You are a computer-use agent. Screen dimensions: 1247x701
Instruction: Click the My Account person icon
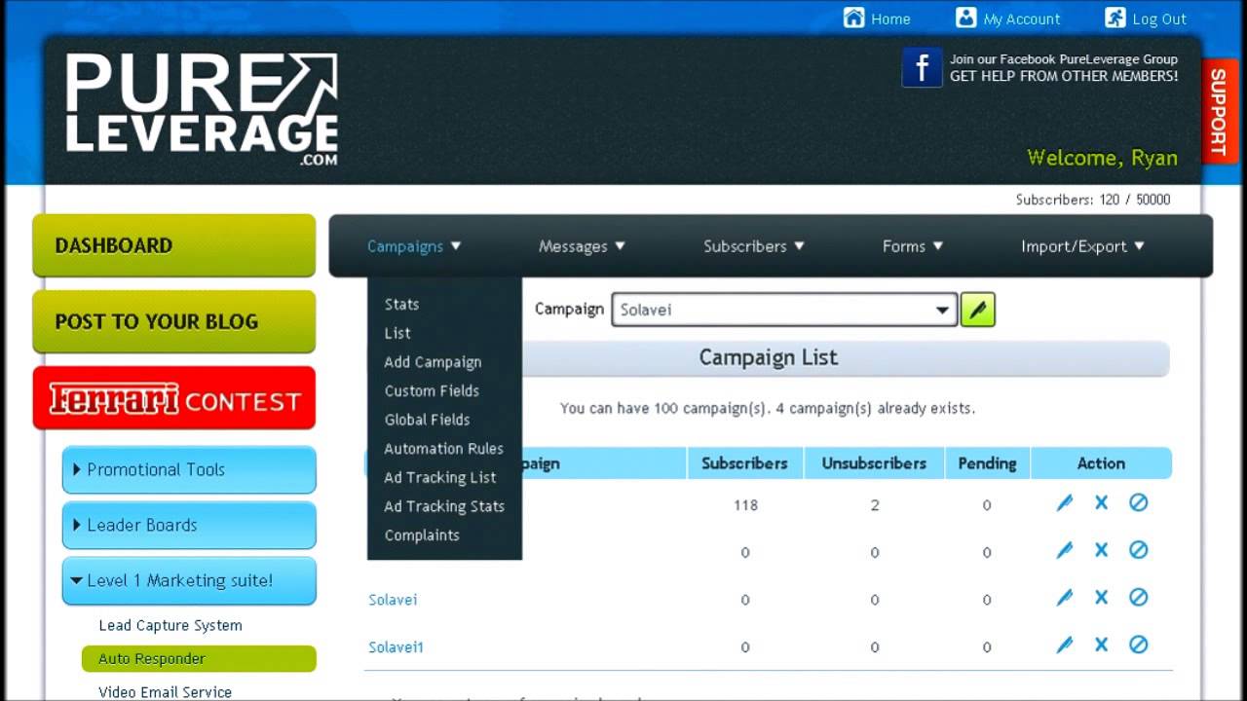(965, 18)
